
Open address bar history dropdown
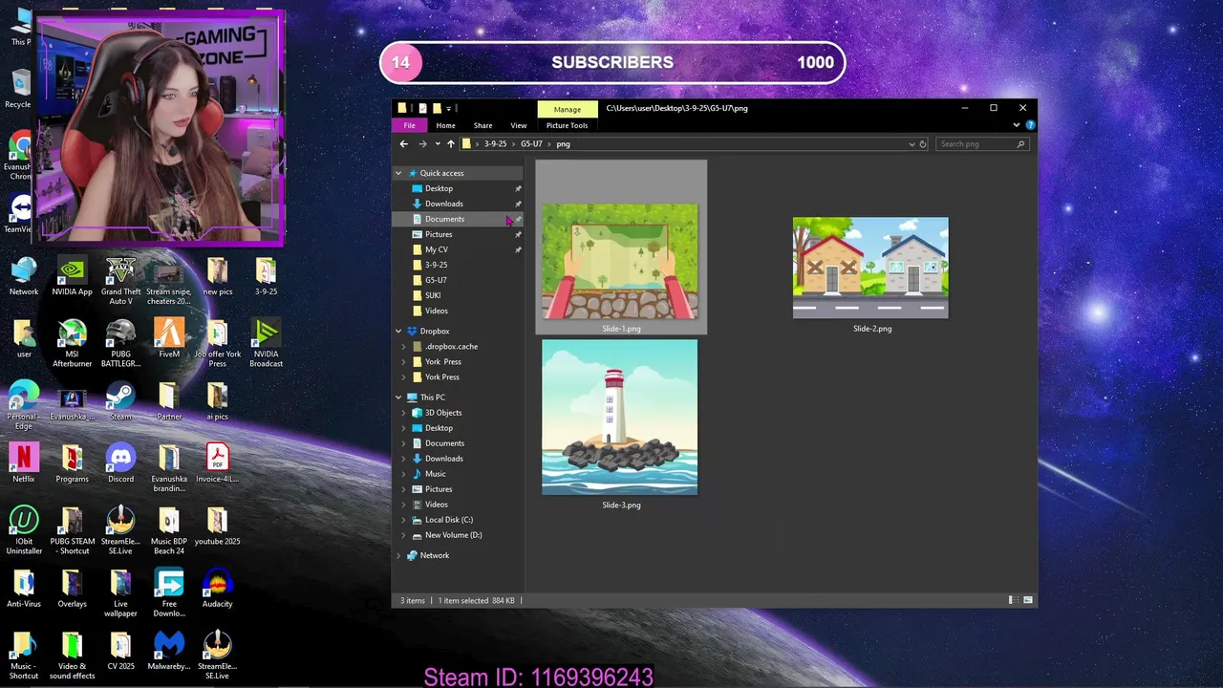pyautogui.click(x=912, y=144)
